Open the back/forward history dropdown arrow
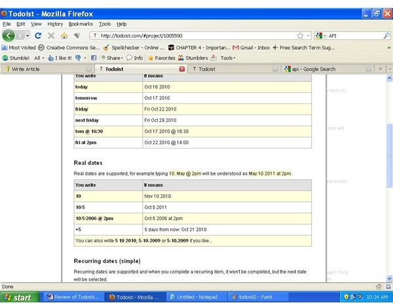 28,36
